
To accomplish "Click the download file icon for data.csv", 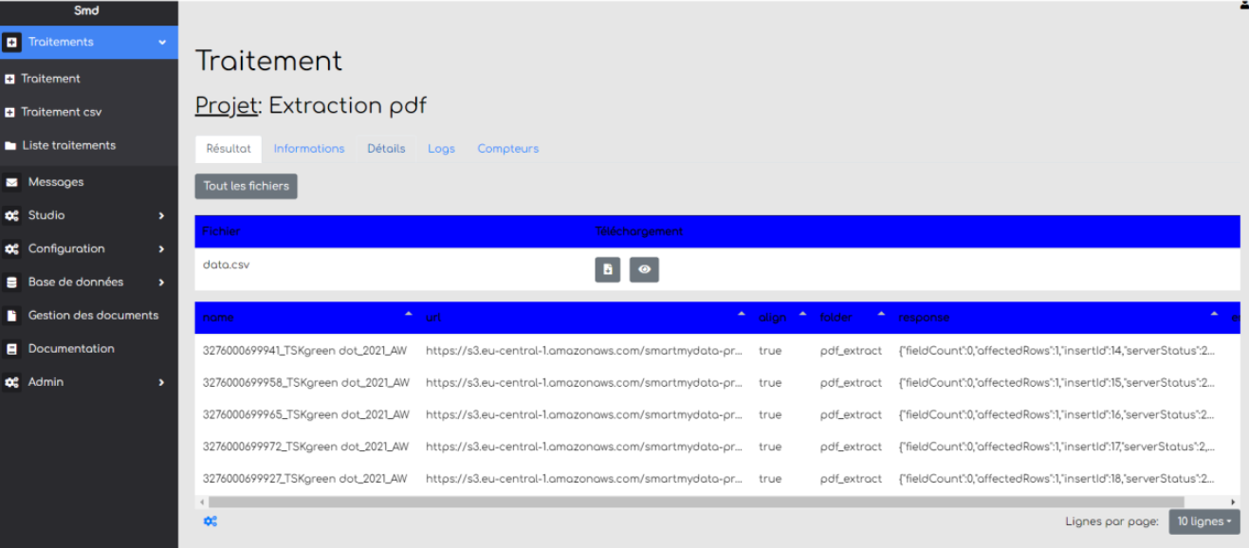I will pyautogui.click(x=607, y=270).
